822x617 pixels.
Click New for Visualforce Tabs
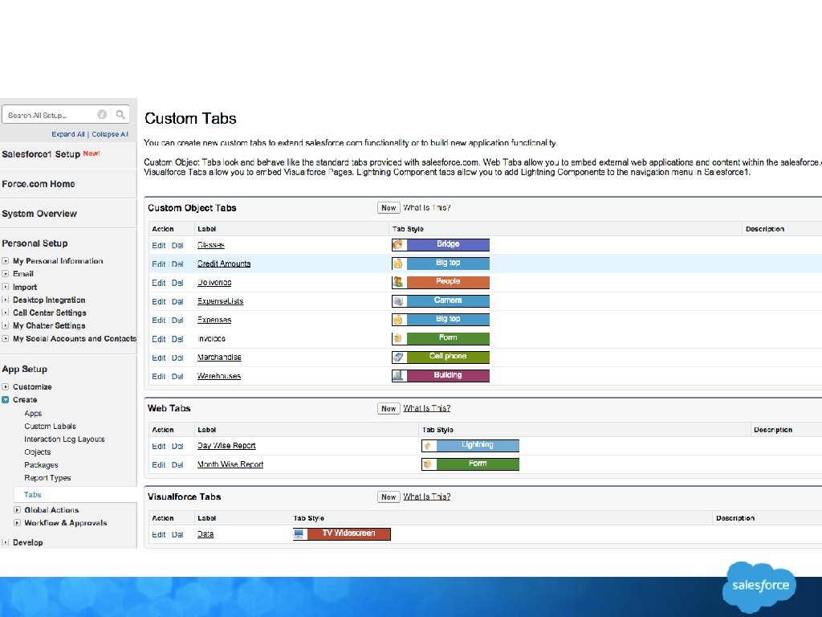pos(389,496)
